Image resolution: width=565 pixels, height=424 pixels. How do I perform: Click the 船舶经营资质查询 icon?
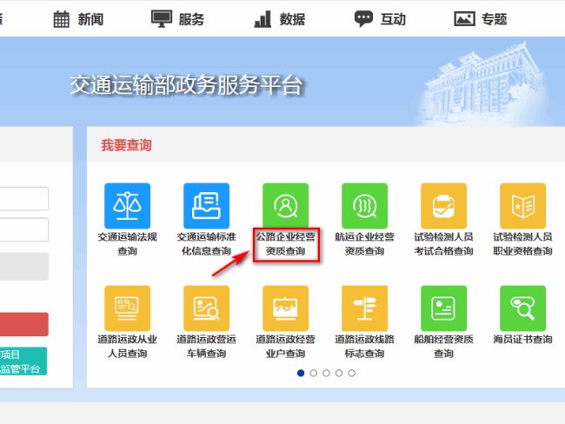click(x=443, y=308)
